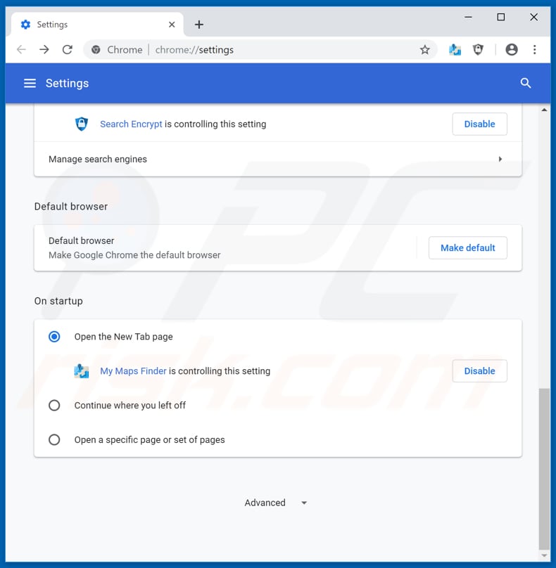
Task: Reload the current page
Action: click(x=68, y=50)
